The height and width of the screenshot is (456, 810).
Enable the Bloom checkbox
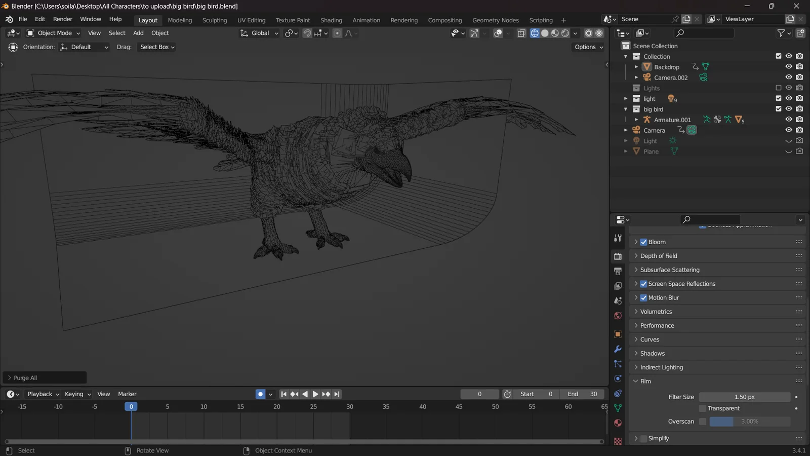click(644, 242)
